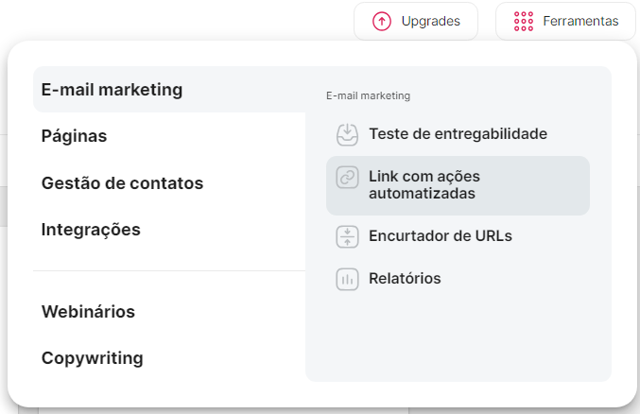Click the bar chart icon beside Relatórios
Screen dimensions: 640x414
point(348,279)
